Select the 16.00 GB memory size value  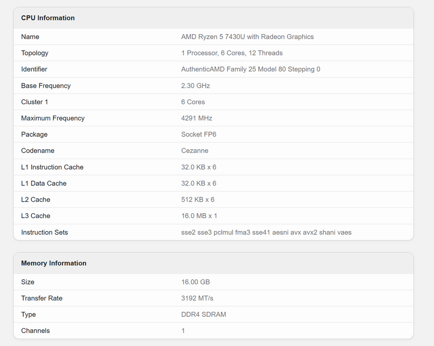[195, 282]
